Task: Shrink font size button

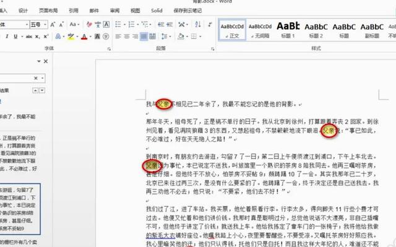Action: coord(61,25)
